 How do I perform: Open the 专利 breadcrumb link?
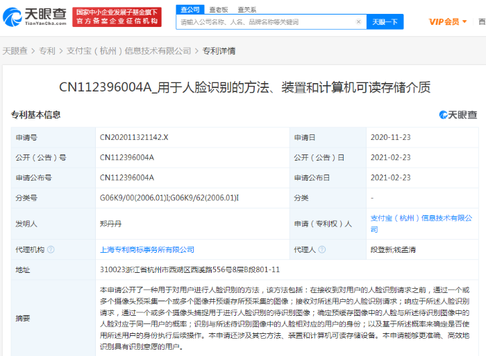(47, 51)
